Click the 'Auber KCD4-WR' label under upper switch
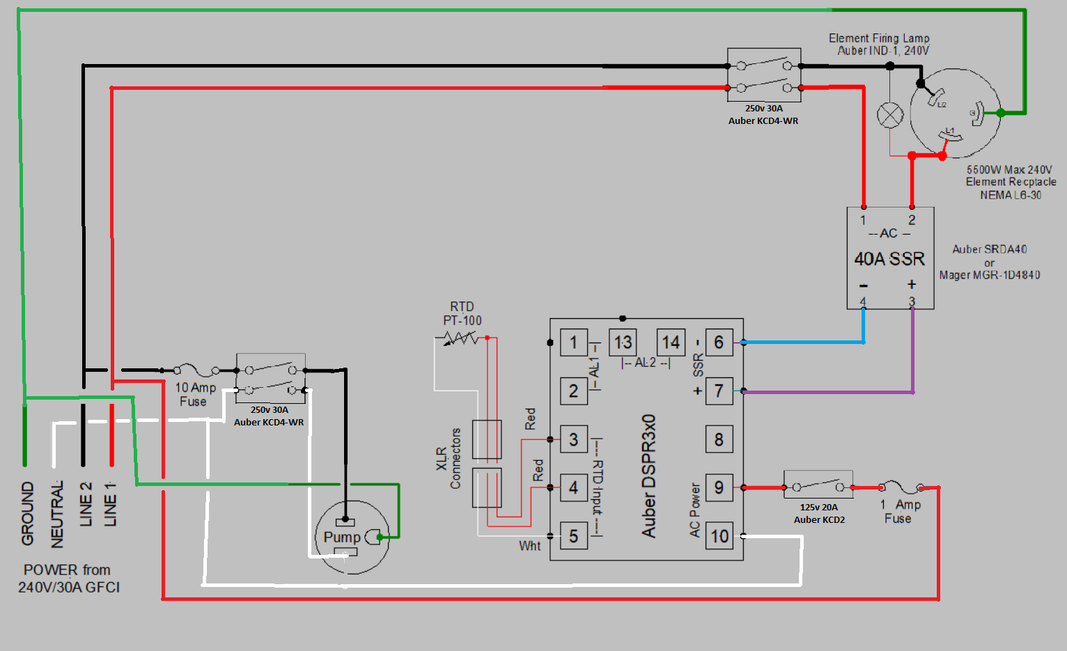The width and height of the screenshot is (1067, 651). click(763, 121)
